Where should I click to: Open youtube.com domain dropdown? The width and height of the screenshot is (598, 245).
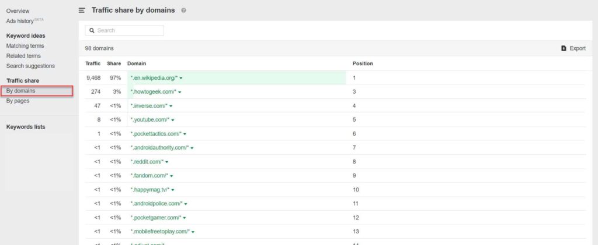[x=173, y=120]
